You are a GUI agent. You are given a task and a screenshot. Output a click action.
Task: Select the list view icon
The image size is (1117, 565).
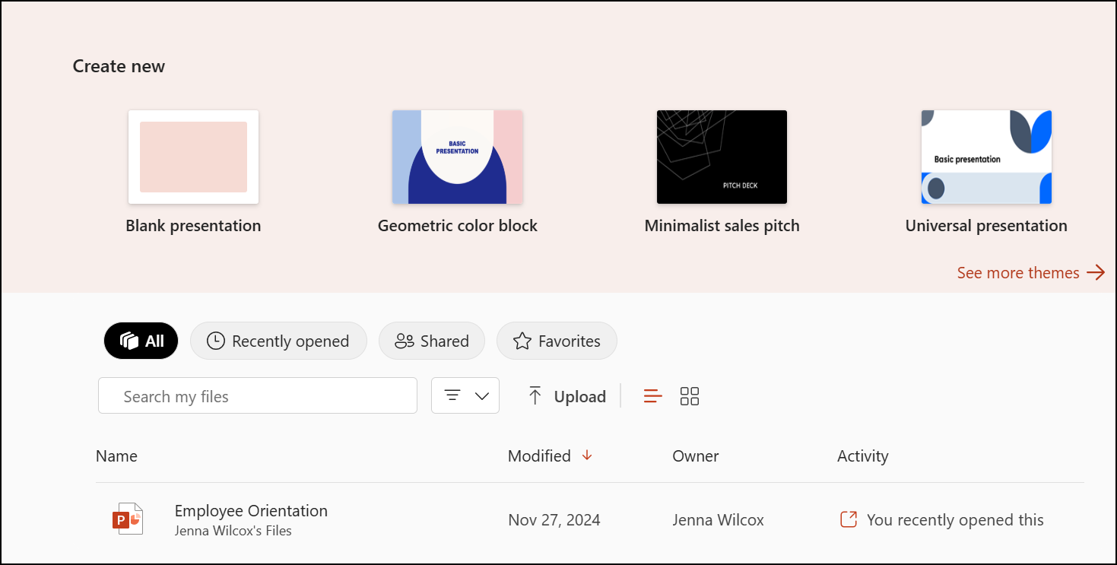tap(652, 395)
